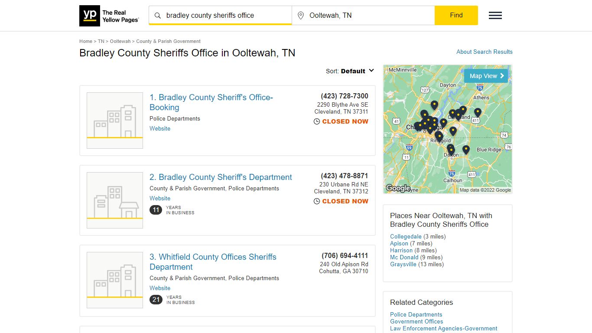Image resolution: width=592 pixels, height=333 pixels.
Task: Open Apison nearby place link
Action: [399, 244]
